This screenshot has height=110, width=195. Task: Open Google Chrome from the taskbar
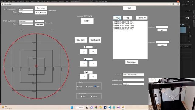coord(96,108)
